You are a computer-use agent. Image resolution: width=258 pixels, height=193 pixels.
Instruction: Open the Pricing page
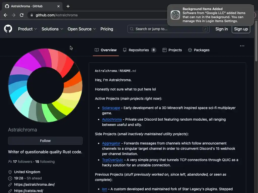click(x=107, y=29)
